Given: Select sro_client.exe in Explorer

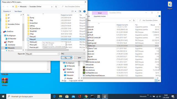Looking at the screenshot, I should pyautogui.click(x=90, y=70).
